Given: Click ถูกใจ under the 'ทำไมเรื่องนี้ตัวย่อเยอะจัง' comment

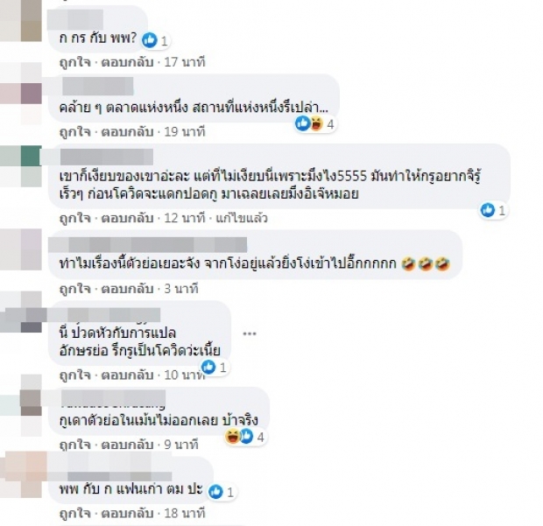Looking at the screenshot, I should [75, 289].
